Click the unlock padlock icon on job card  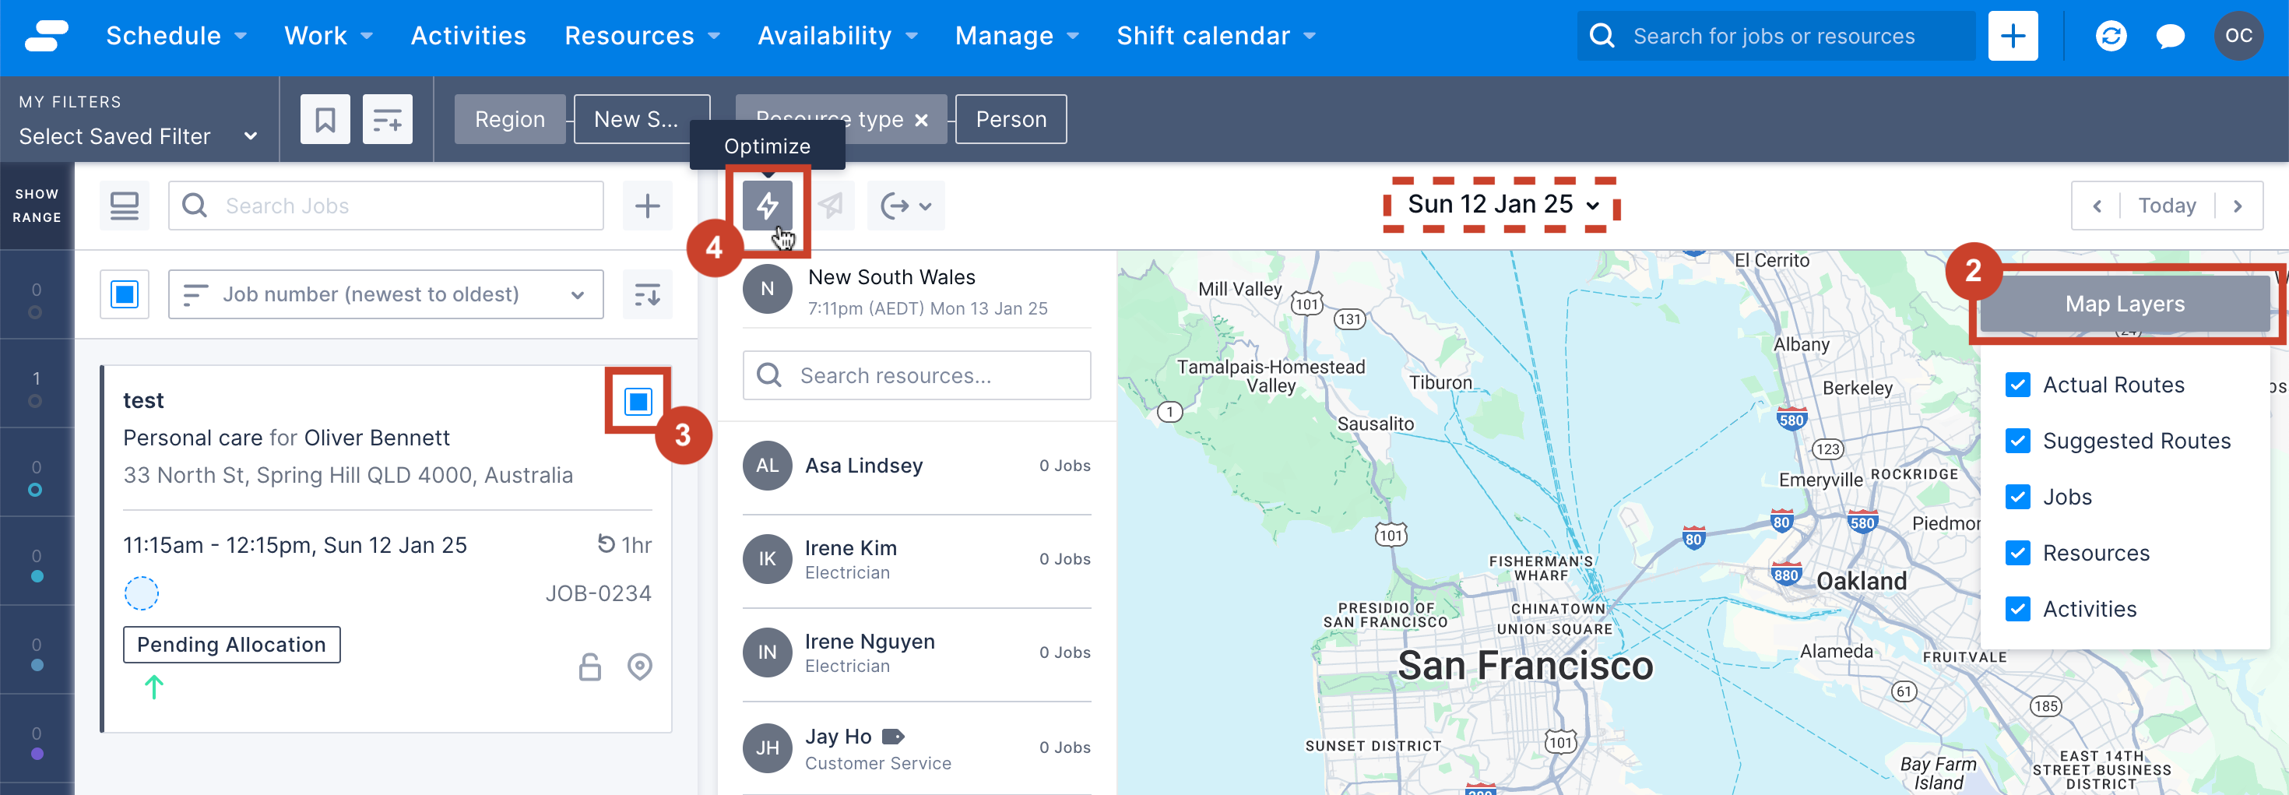point(590,667)
